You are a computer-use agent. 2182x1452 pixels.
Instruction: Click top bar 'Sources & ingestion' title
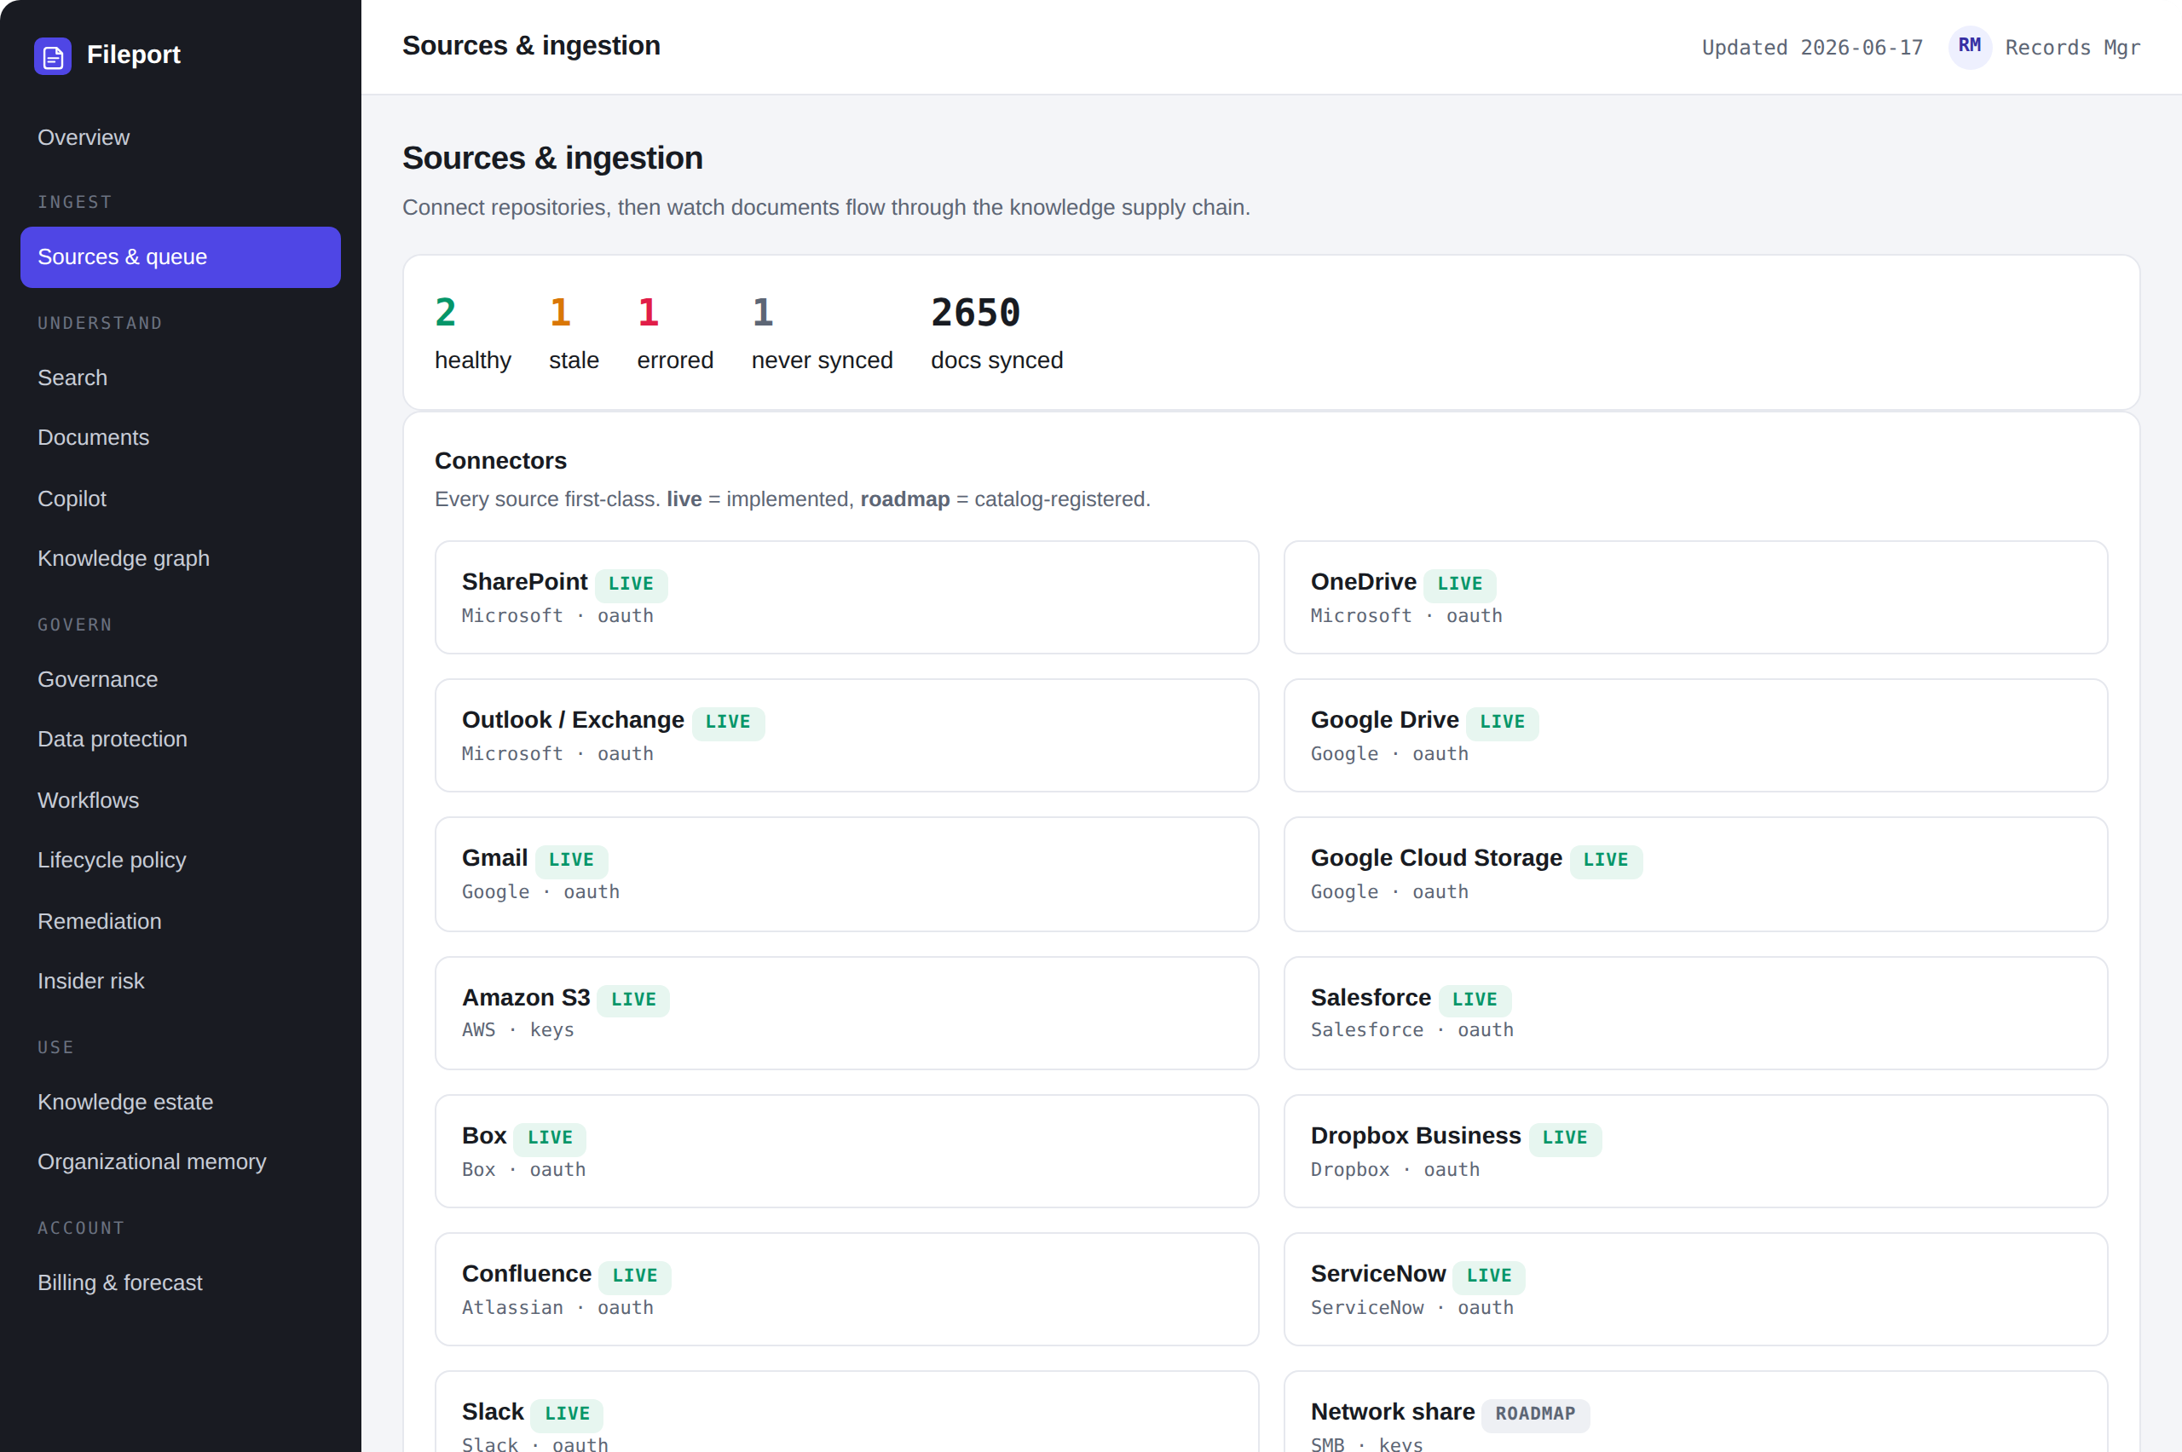[531, 45]
